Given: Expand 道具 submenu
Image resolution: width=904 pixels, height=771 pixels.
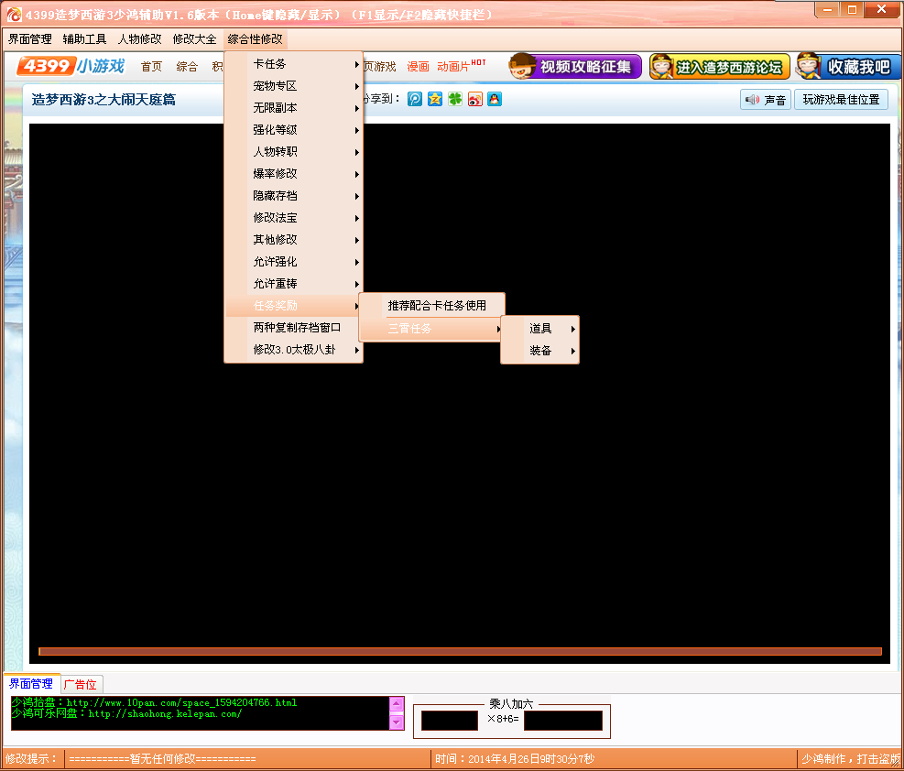Looking at the screenshot, I should click(x=540, y=329).
